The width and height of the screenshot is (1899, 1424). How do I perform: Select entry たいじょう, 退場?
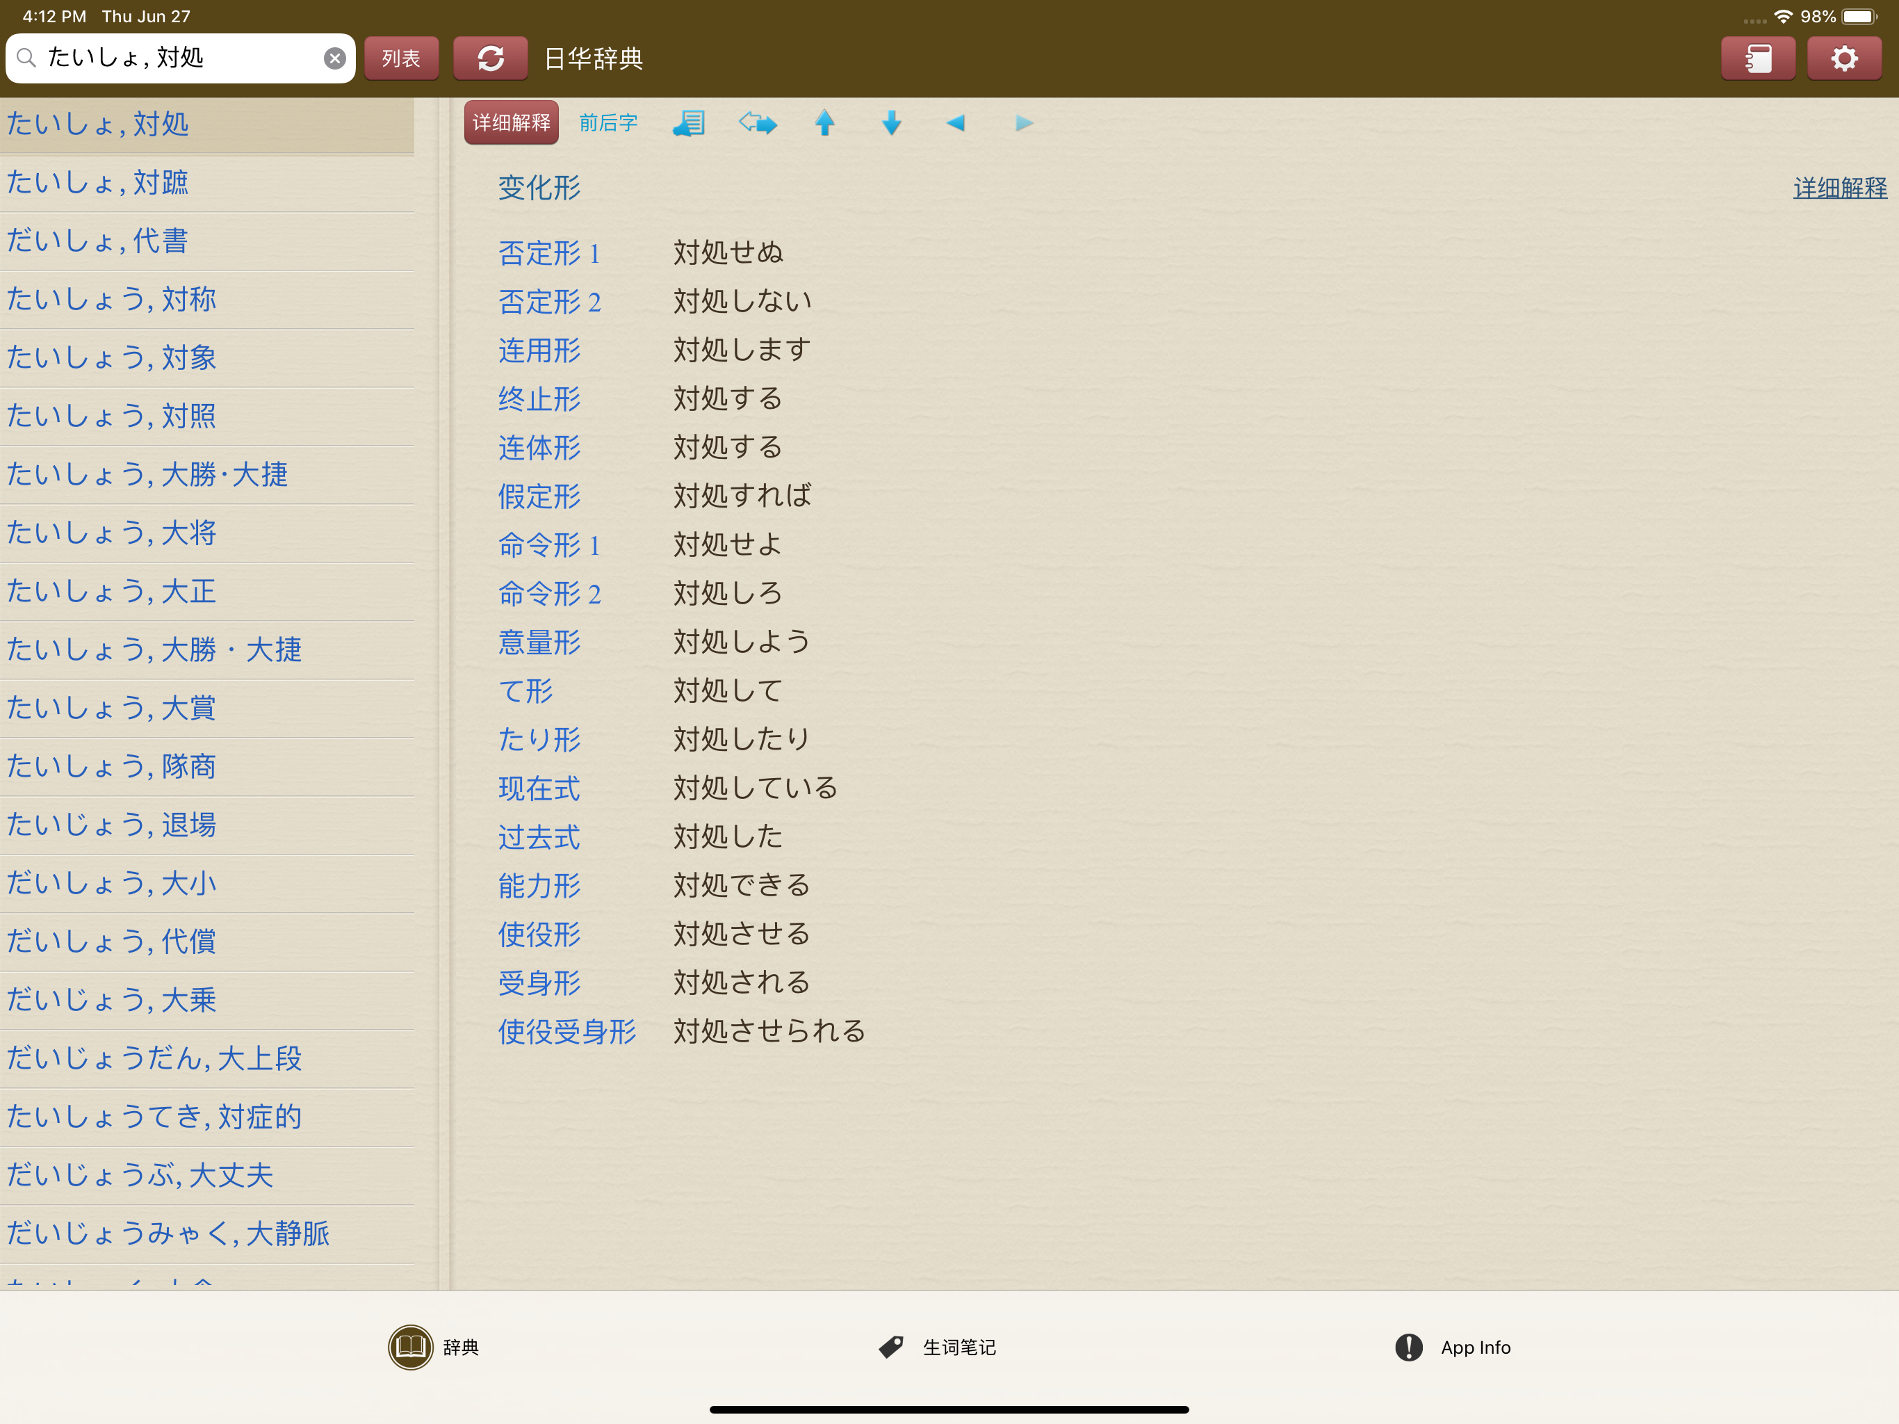click(x=207, y=825)
